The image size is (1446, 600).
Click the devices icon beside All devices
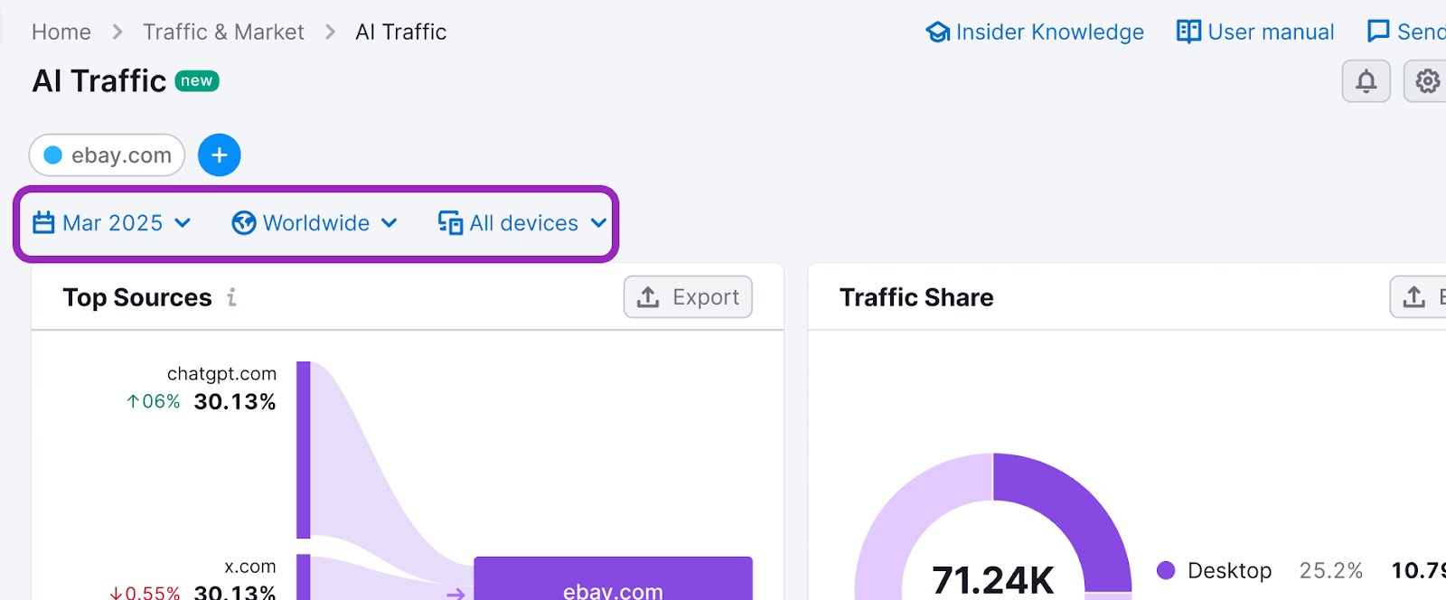pyautogui.click(x=450, y=222)
